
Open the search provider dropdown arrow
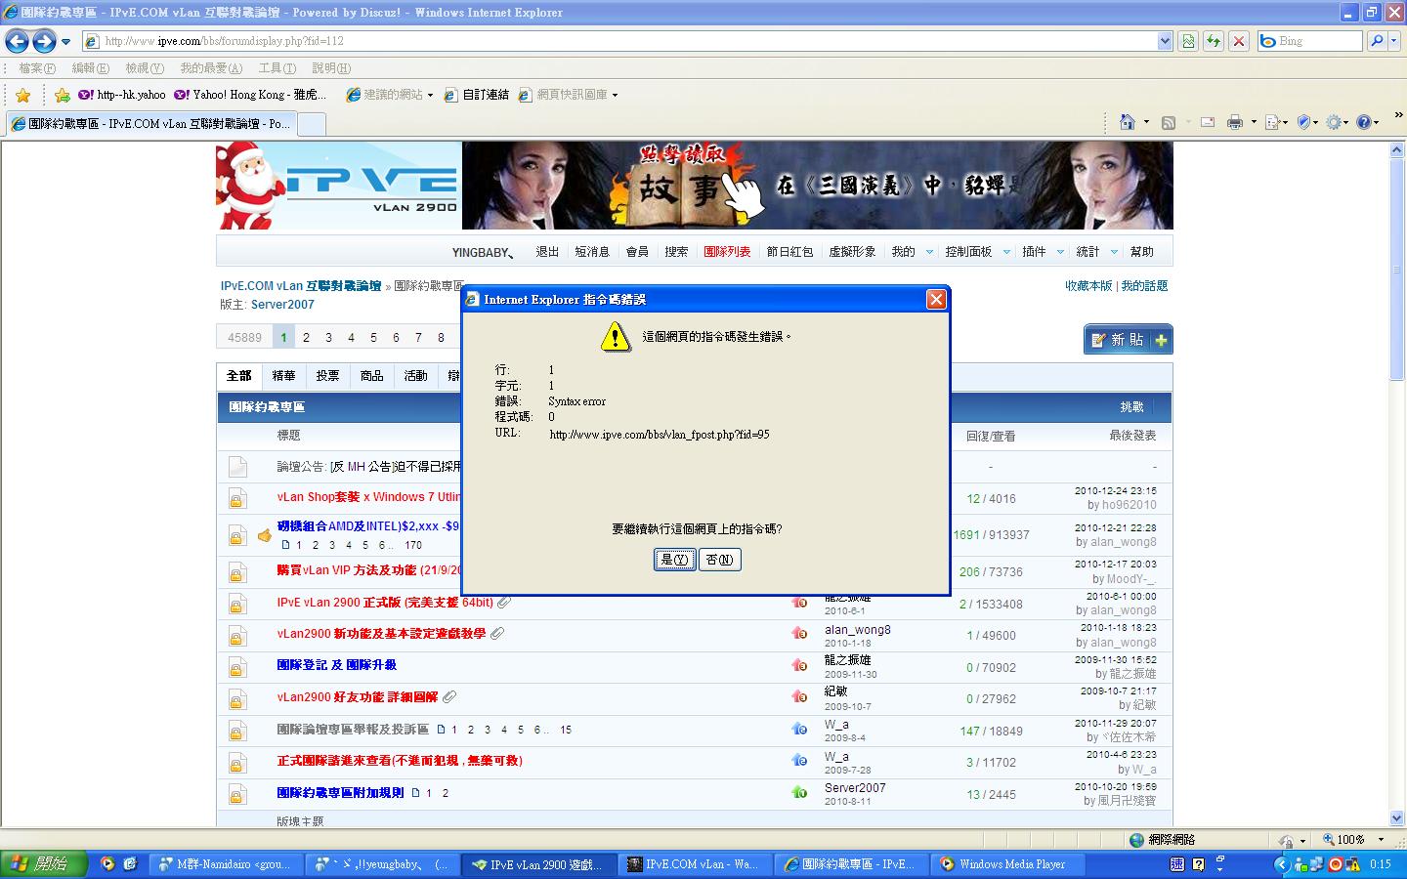(x=1394, y=41)
